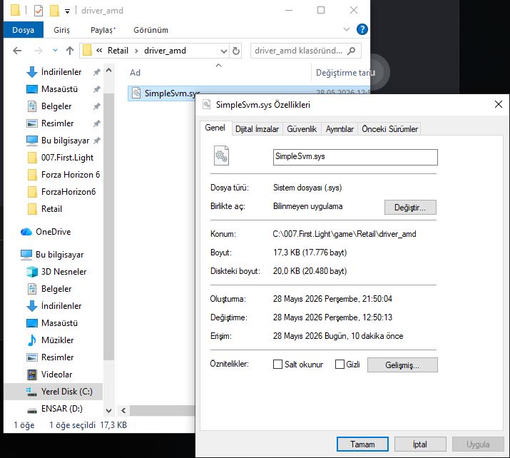The image size is (510, 458).
Task: Click the Explorer help question mark icon
Action: click(x=362, y=29)
